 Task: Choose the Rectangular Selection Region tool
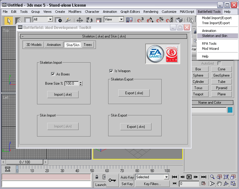(x=27, y=20)
